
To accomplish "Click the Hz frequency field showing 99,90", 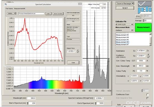I will click(x=148, y=16).
